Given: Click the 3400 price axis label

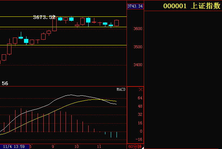Looking at the screenshot, I should click(138, 65).
